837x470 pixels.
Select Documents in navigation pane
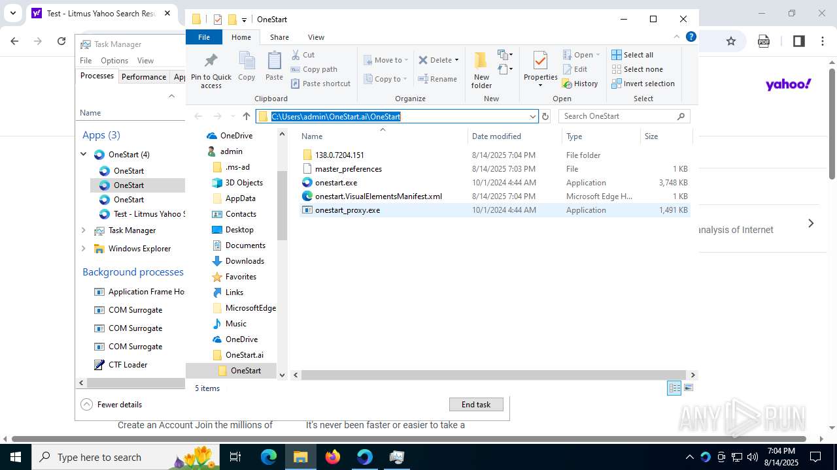(x=245, y=245)
